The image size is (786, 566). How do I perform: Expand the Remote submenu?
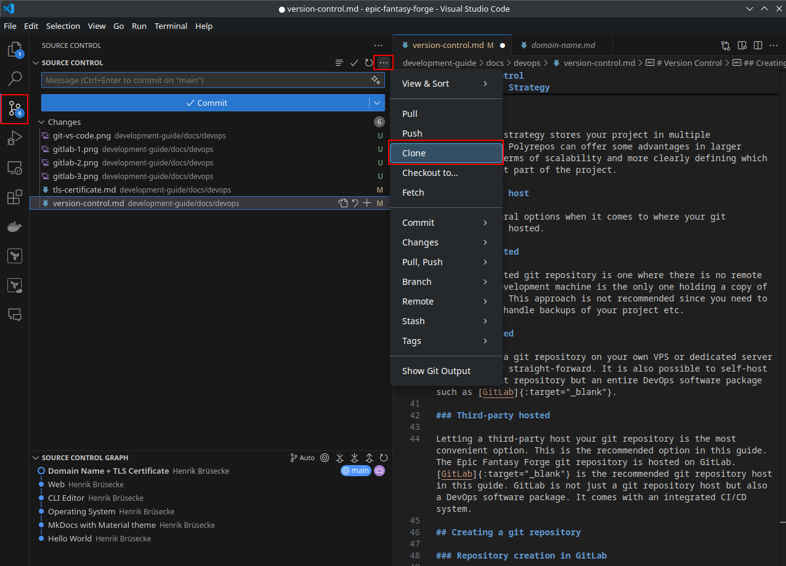coord(446,301)
